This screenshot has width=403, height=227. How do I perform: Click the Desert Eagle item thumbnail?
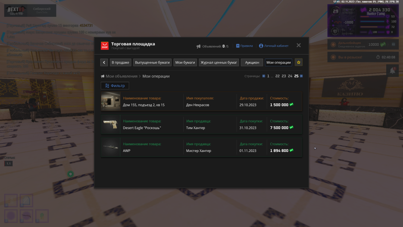point(110,124)
